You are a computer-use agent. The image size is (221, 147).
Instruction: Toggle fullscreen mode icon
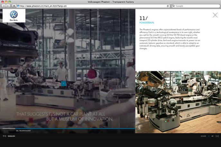[217, 136]
